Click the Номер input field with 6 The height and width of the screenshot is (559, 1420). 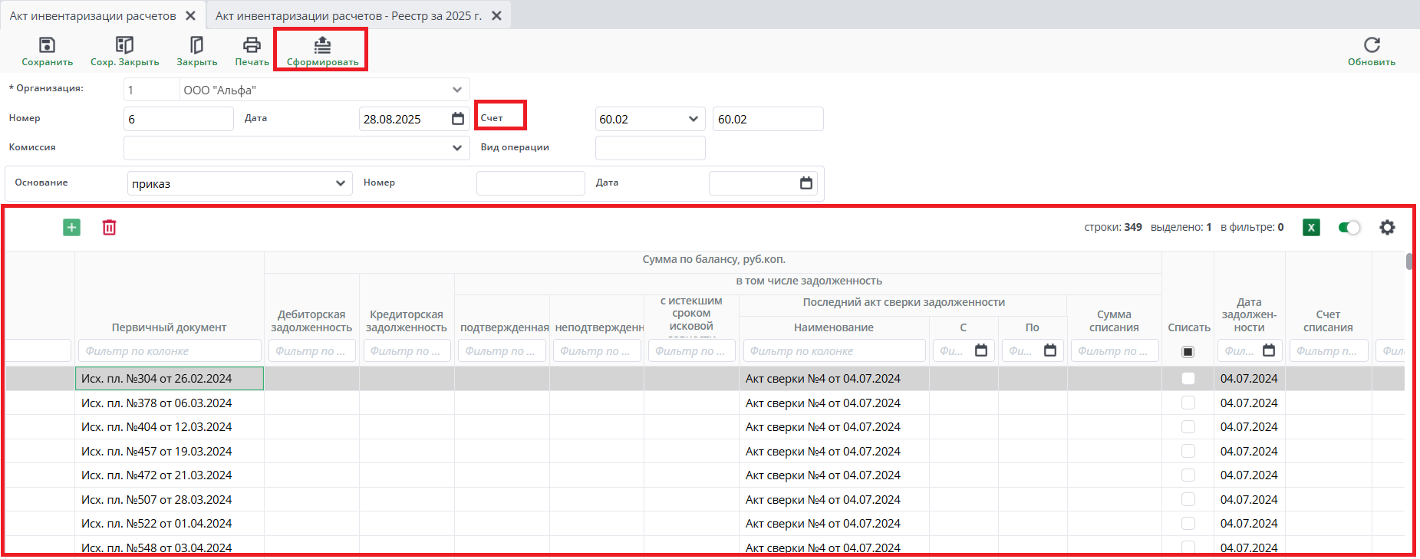(178, 119)
